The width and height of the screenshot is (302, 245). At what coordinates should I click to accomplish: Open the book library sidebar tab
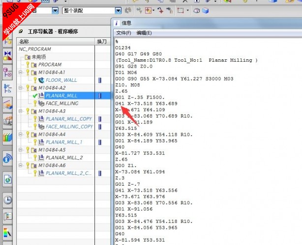pyautogui.click(x=7, y=138)
